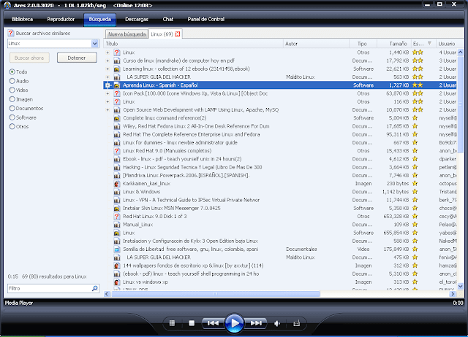Select the Hacking - Linux Seguridad Tecnica row
The height and width of the screenshot is (337, 468).
click(x=280, y=167)
